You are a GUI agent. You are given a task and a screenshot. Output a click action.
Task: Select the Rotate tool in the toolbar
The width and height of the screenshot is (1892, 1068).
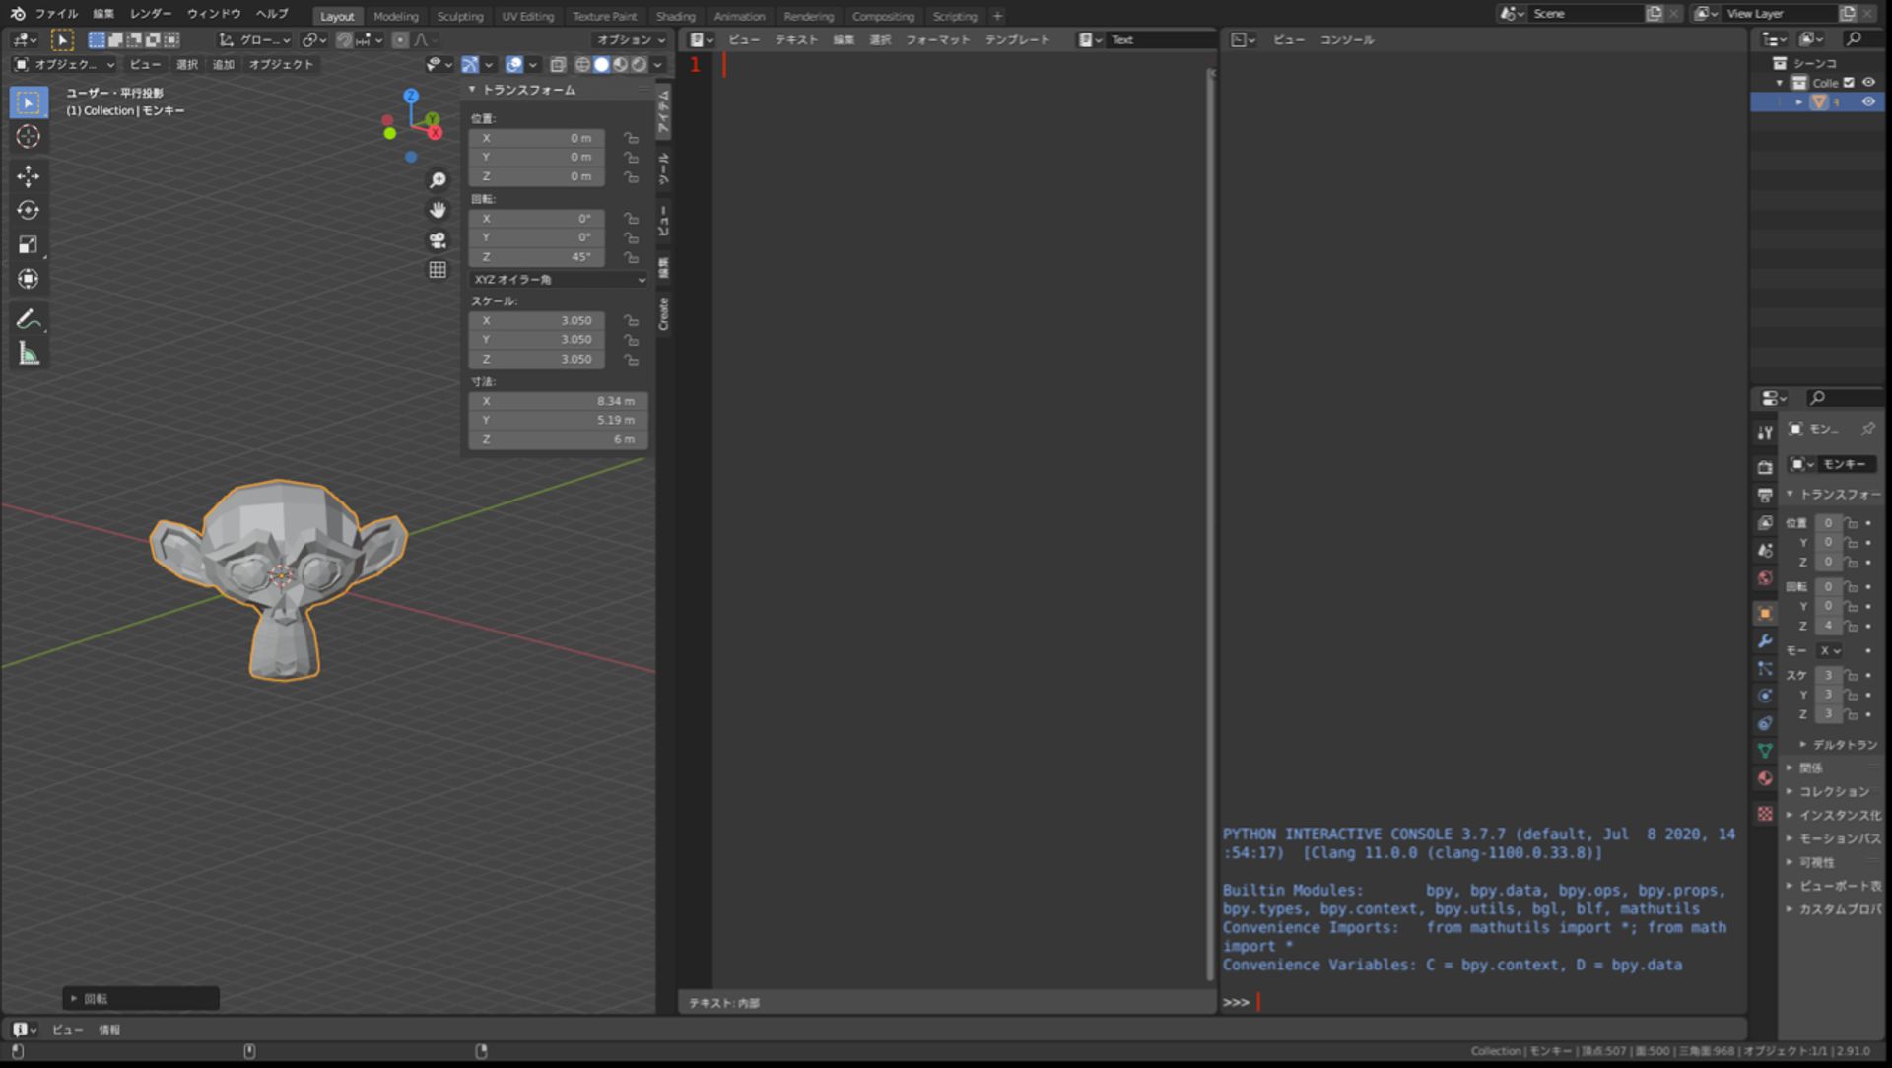pyautogui.click(x=28, y=210)
